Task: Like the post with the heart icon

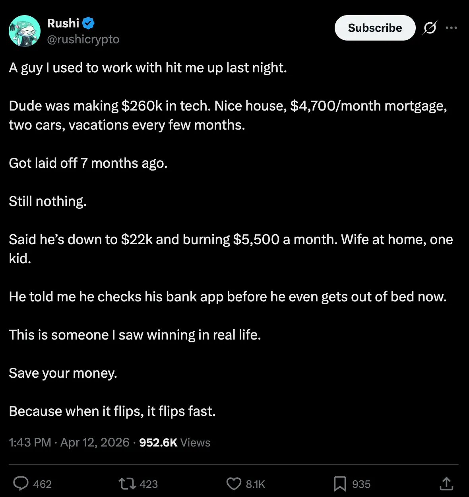Action: click(234, 484)
